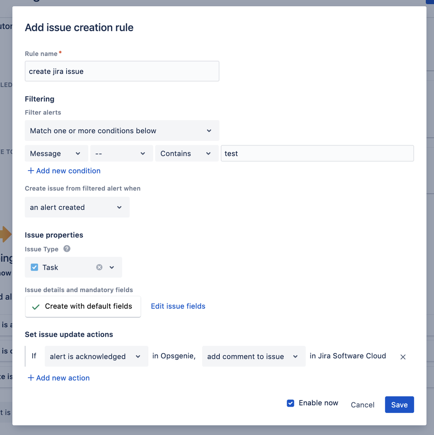Toggle the Enable now checkbox
This screenshot has width=434, height=435.
pyautogui.click(x=291, y=403)
